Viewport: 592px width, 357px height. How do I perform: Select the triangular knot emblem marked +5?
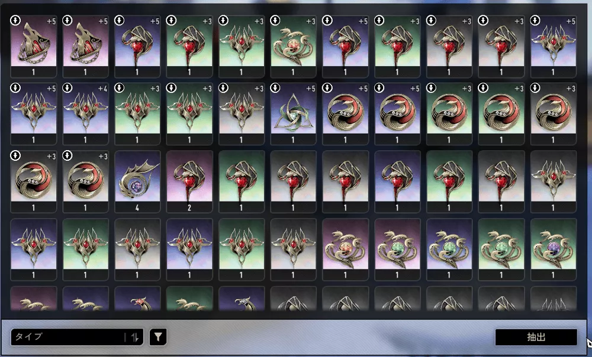[294, 114]
